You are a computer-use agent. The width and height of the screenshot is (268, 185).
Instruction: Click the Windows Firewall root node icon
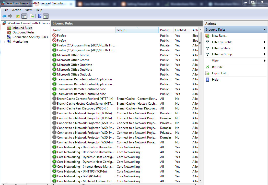coord(4,23)
